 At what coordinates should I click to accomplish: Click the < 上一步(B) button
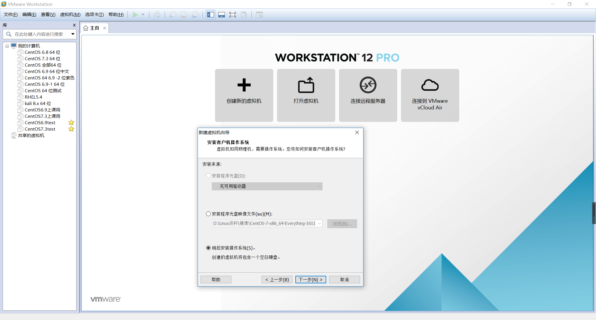[277, 280]
